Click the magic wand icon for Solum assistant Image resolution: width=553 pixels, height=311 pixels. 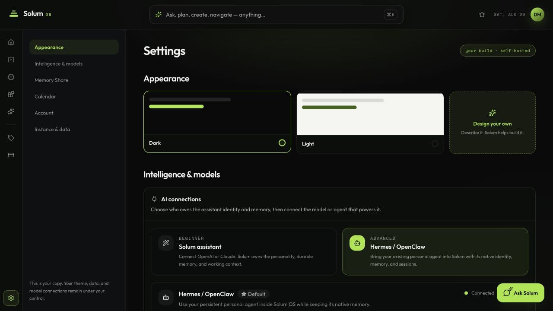click(166, 243)
